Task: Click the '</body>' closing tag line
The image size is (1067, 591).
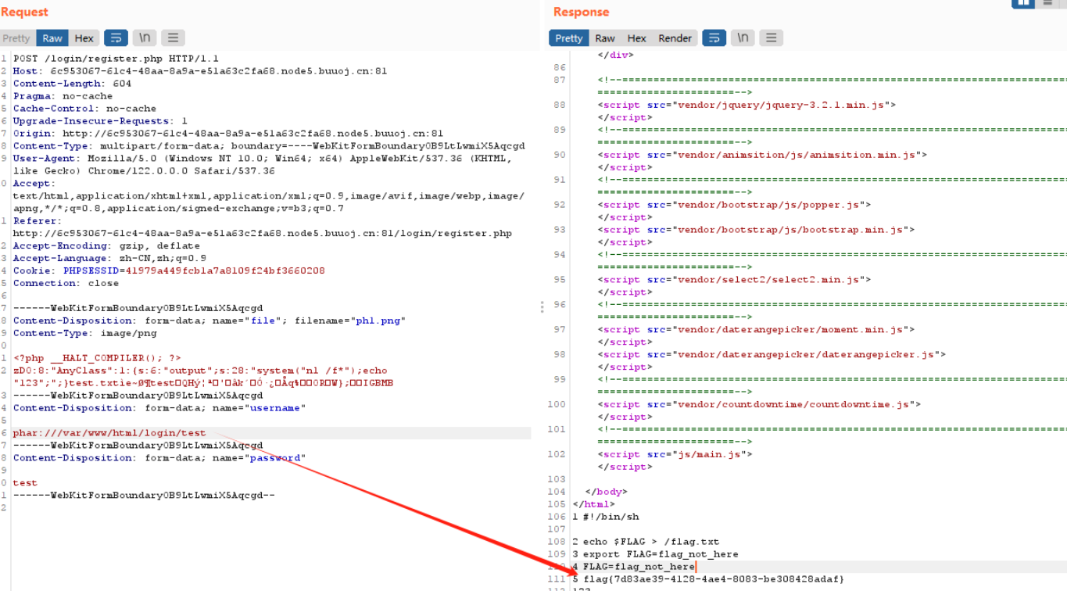Action: [x=606, y=492]
